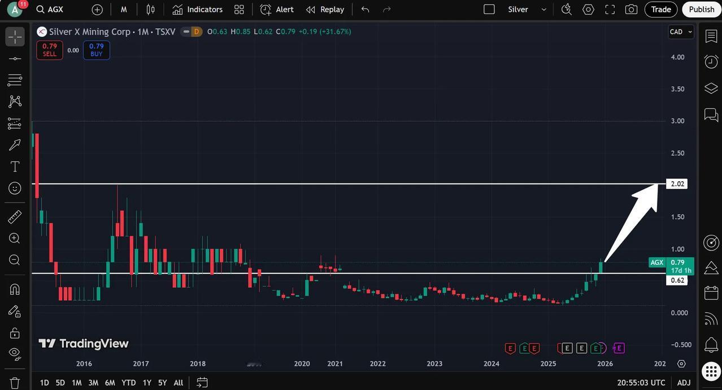The image size is (722, 390).
Task: Open the object tree layers panel
Action: point(711,89)
